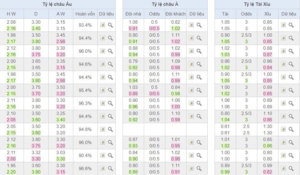This screenshot has height=175, width=300.
Task: Click the Tỷ lệ châu Á section header
Action: coord(165,4)
